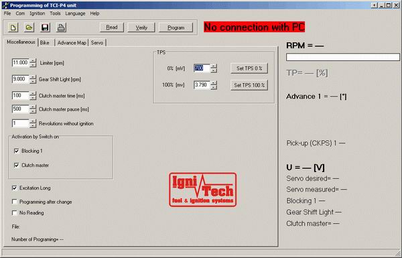Image resolution: width=402 pixels, height=258 pixels.
Task: Open the Ignition menu
Action: (37, 13)
